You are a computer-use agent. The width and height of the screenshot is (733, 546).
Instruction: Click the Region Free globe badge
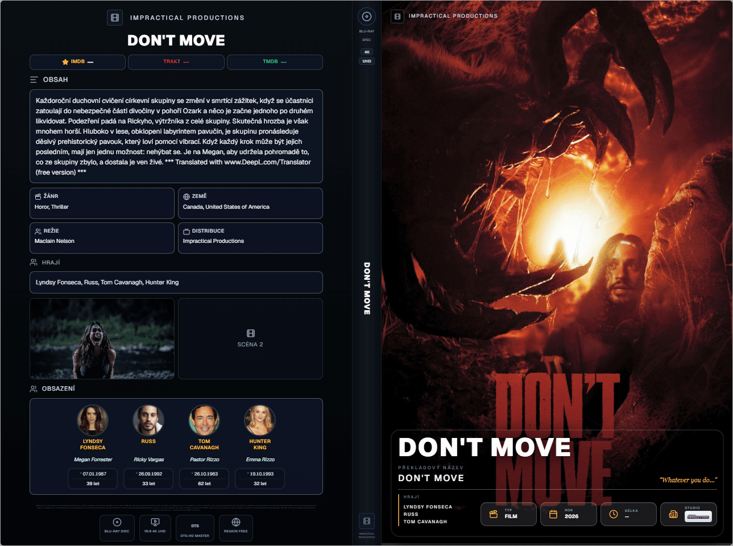236,528
